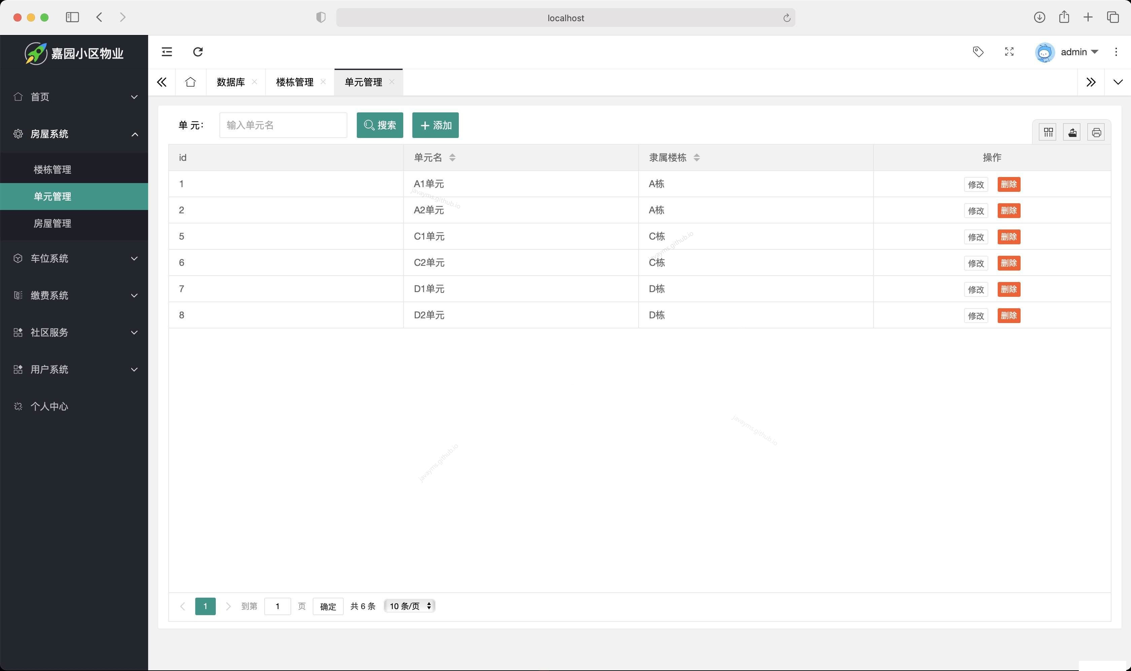
Task: Click the tag icon in the top toolbar
Action: click(x=978, y=52)
